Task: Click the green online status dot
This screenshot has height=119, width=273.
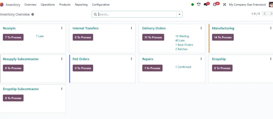Action: (x=192, y=5)
